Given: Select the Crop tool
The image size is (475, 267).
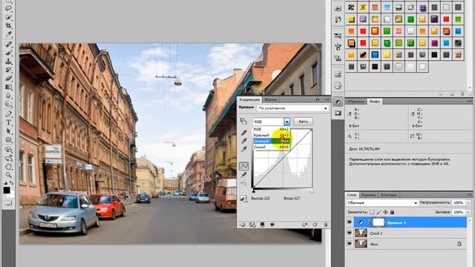Looking at the screenshot, I should pos(8,25).
